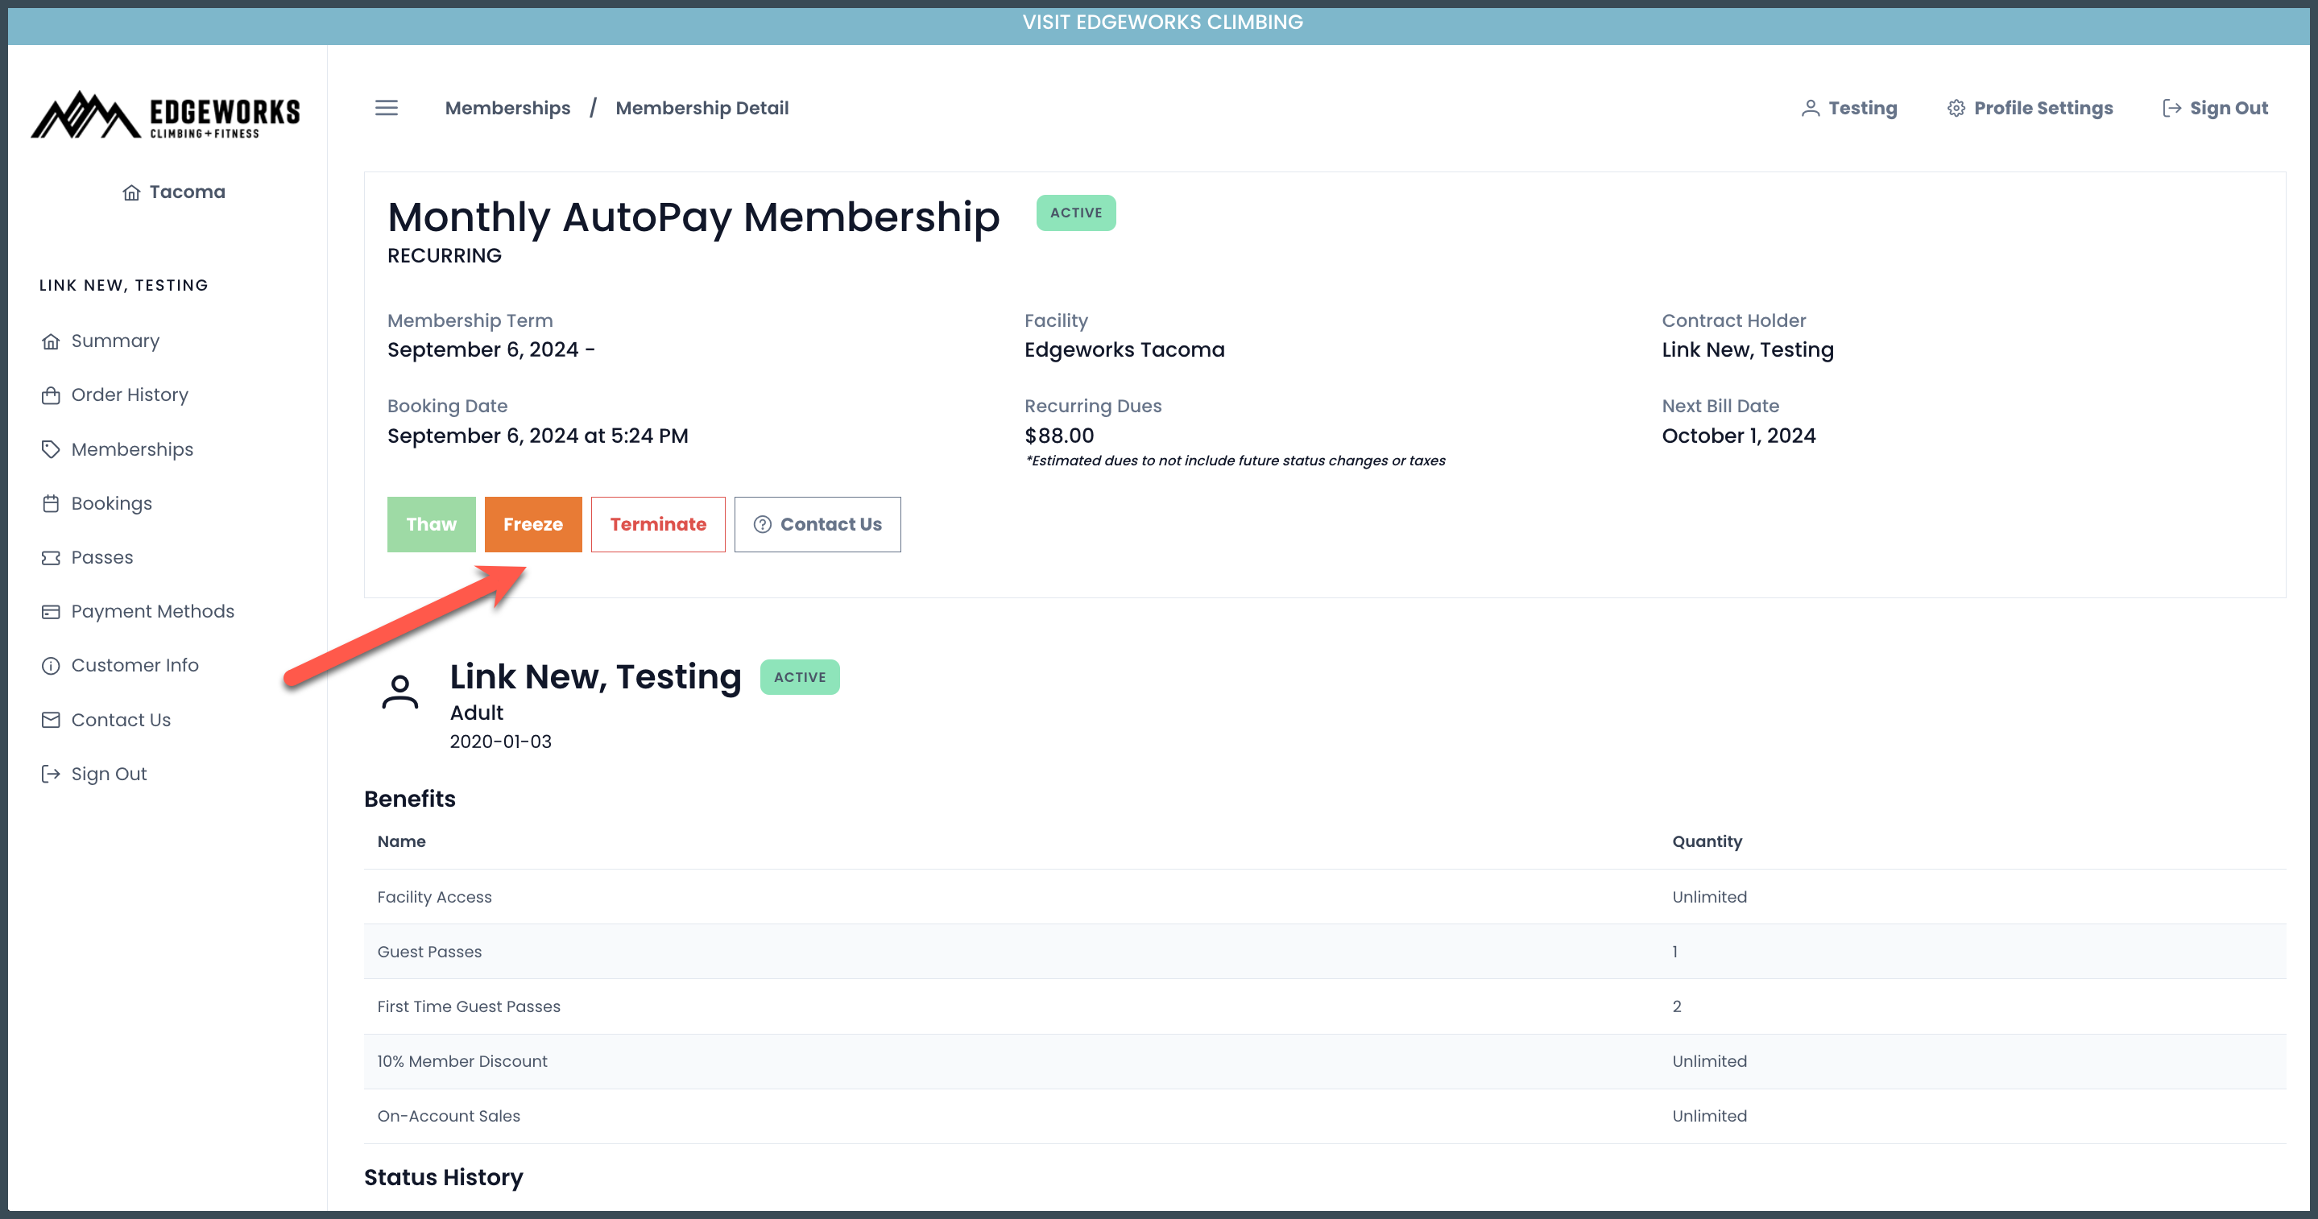Open Contact Us in the sidebar
This screenshot has height=1219, width=2318.
point(121,720)
